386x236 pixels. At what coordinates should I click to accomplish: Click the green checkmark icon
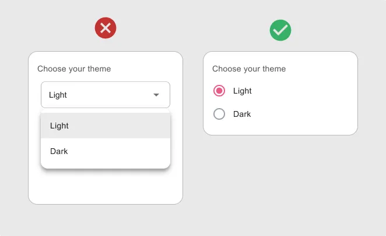(x=280, y=30)
